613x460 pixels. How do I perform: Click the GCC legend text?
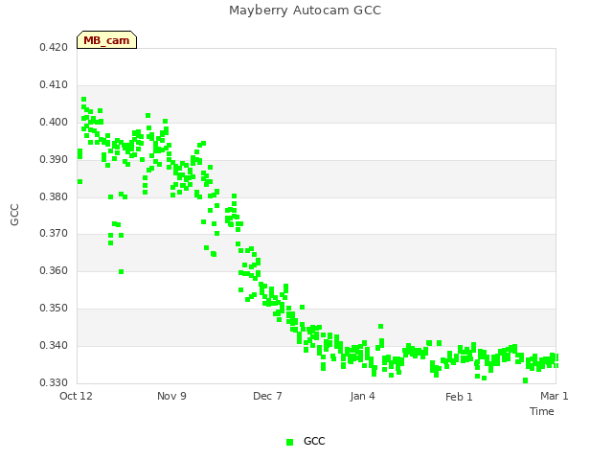pyautogui.click(x=314, y=441)
